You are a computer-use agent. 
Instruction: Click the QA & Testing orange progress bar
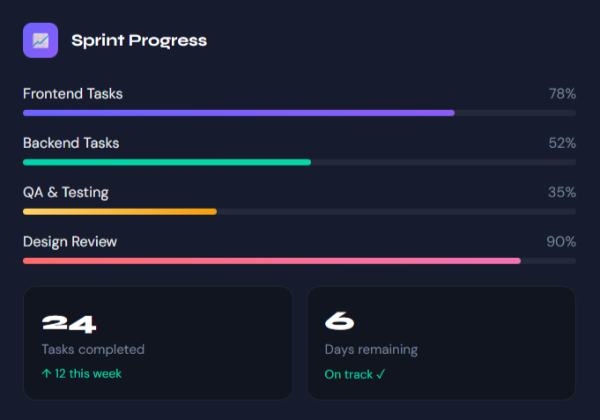pyautogui.click(x=120, y=211)
